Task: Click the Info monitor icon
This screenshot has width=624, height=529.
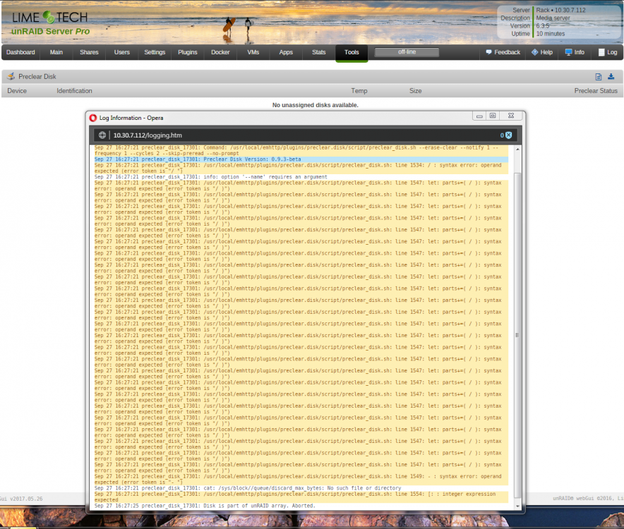Action: click(x=569, y=52)
